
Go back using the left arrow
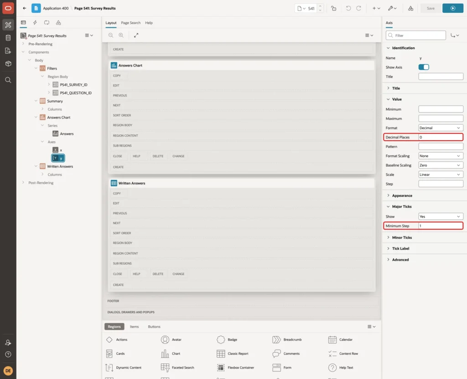[25, 8]
